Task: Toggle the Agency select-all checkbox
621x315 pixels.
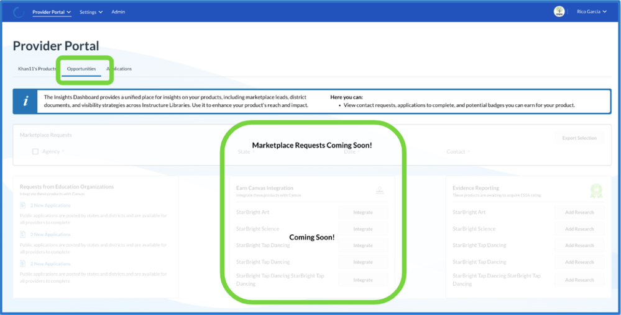Action: (35, 151)
